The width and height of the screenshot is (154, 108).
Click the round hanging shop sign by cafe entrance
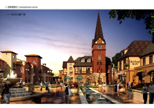143,75
